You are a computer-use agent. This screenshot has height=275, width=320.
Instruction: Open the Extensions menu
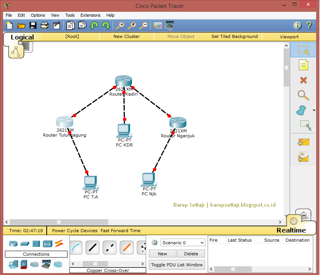click(x=90, y=15)
